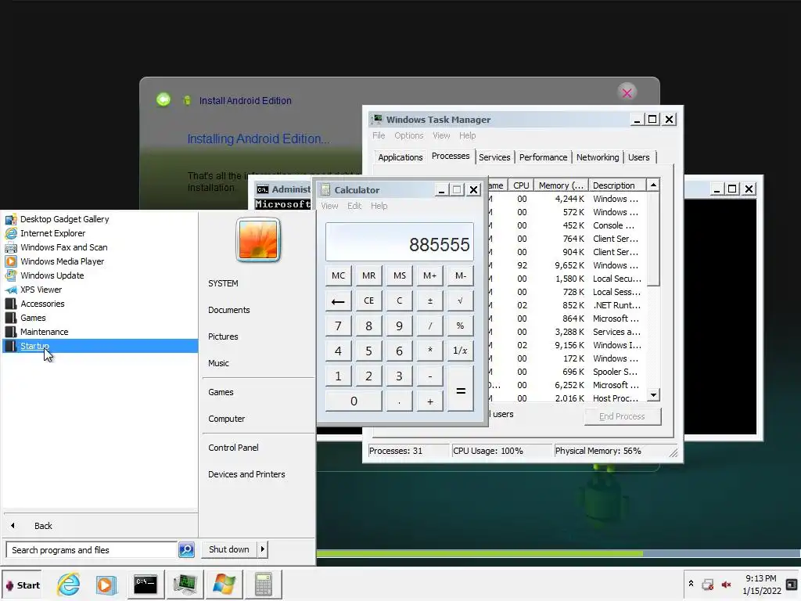Open Desktop Gadget Gallery icon

tap(11, 219)
